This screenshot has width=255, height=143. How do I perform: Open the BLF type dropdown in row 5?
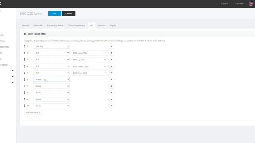[51, 73]
